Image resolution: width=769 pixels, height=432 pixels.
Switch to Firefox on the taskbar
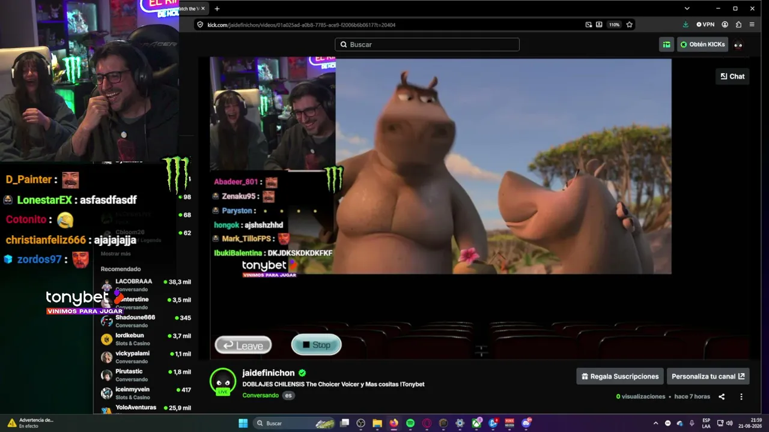click(394, 423)
